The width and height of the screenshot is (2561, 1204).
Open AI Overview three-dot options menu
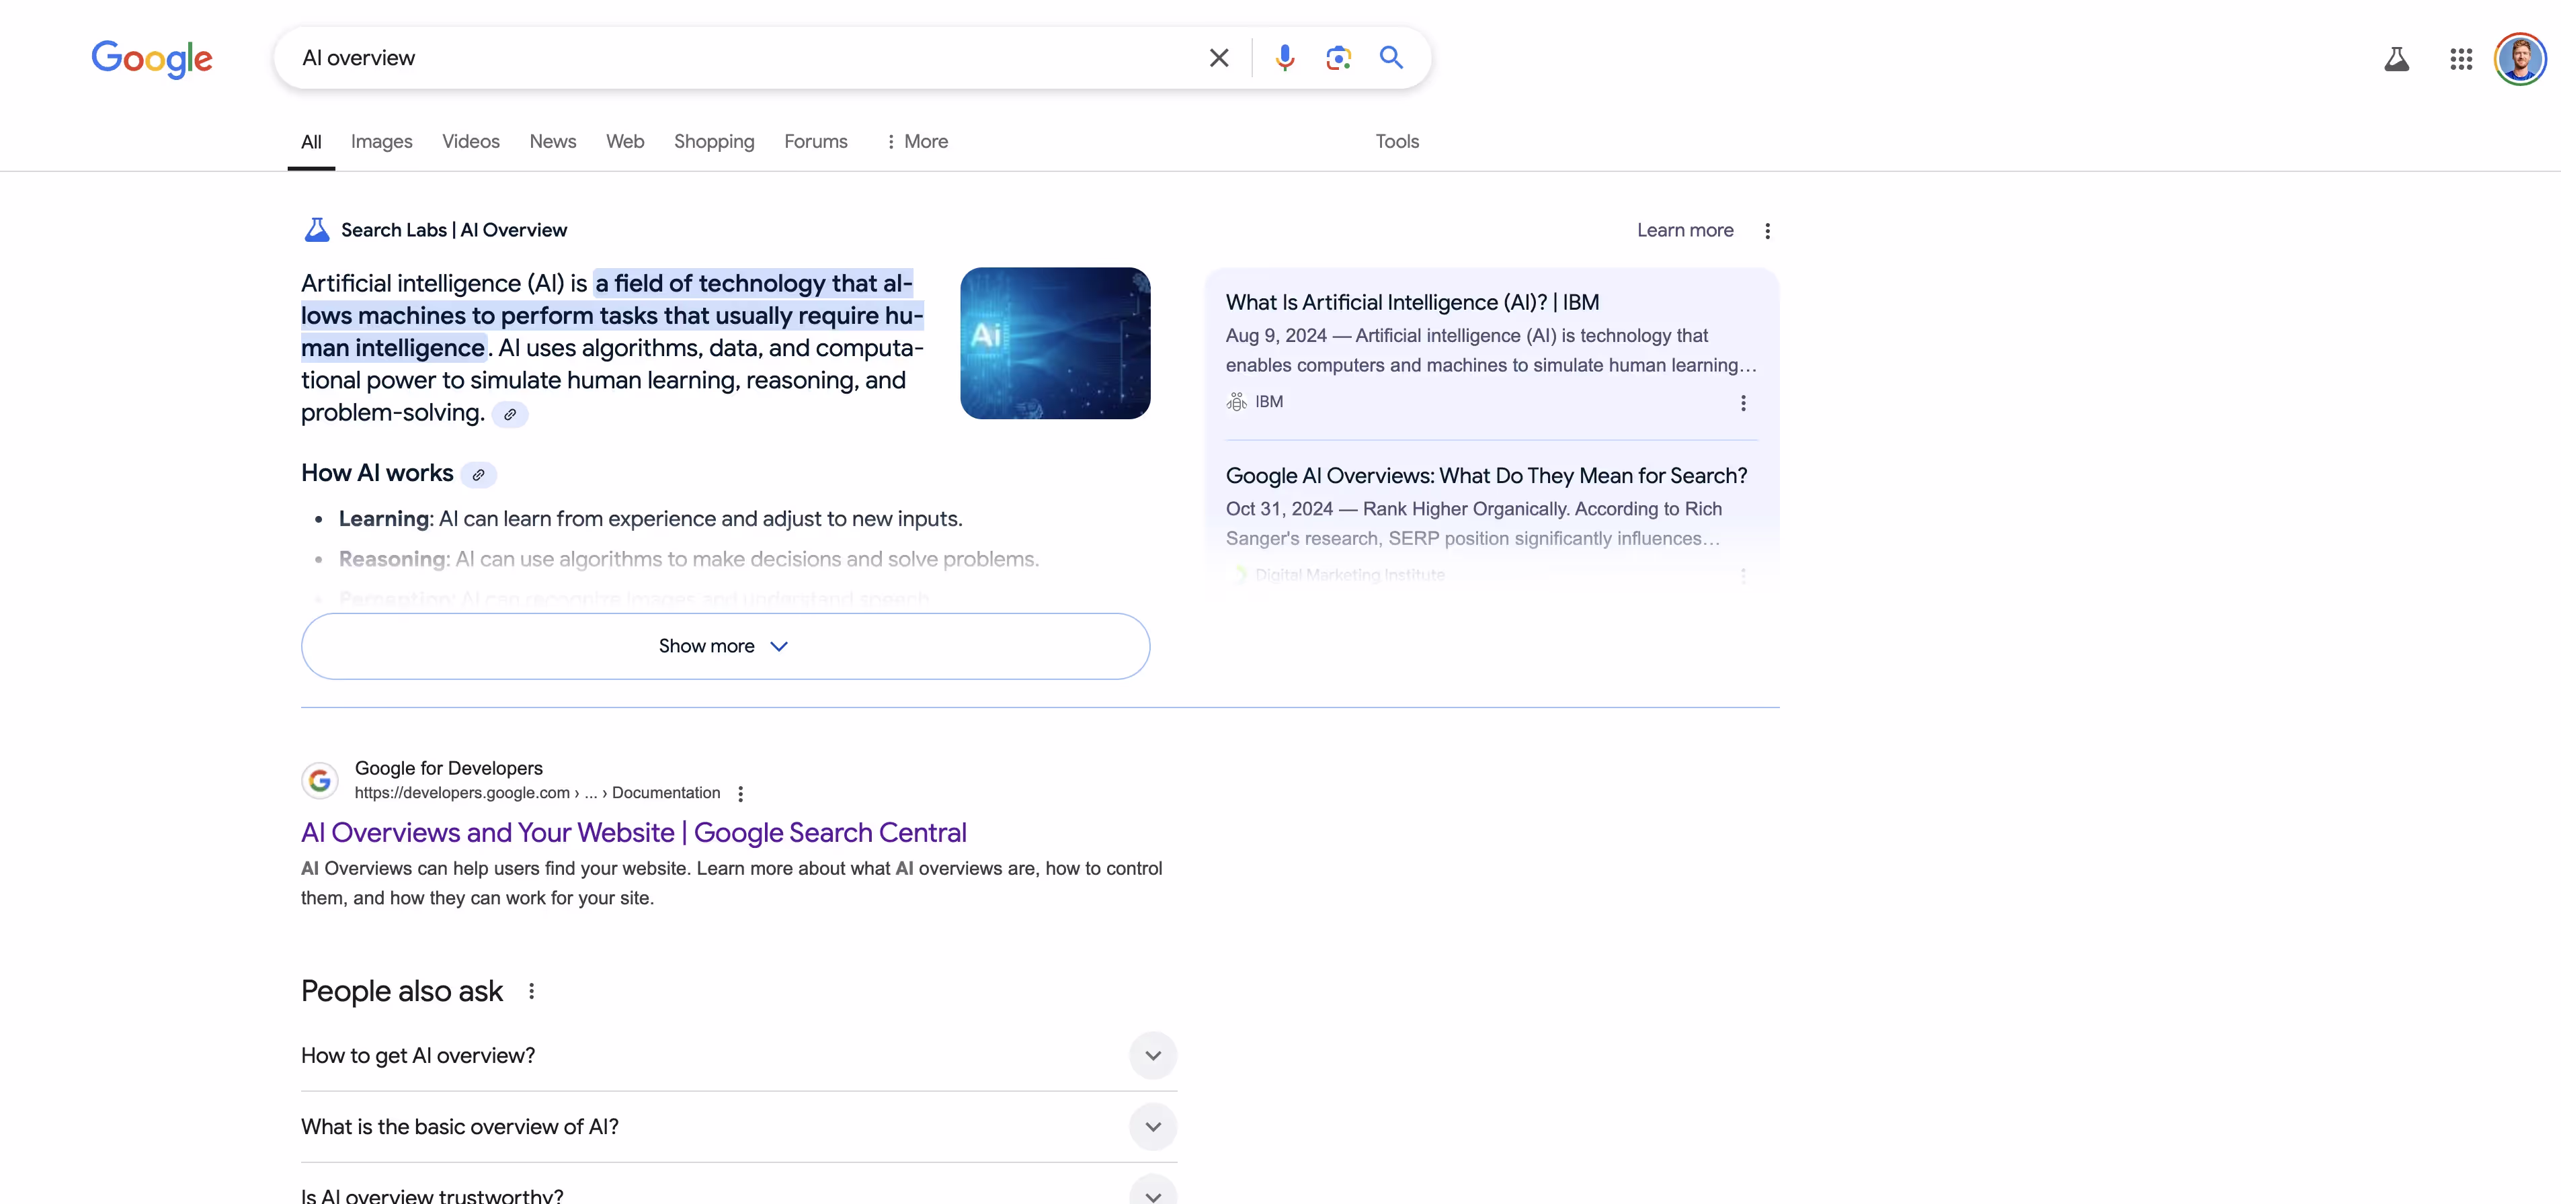(1766, 230)
